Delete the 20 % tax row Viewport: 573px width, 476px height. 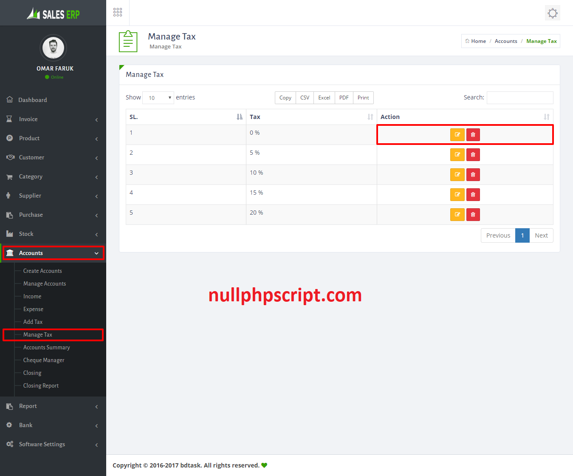473,215
